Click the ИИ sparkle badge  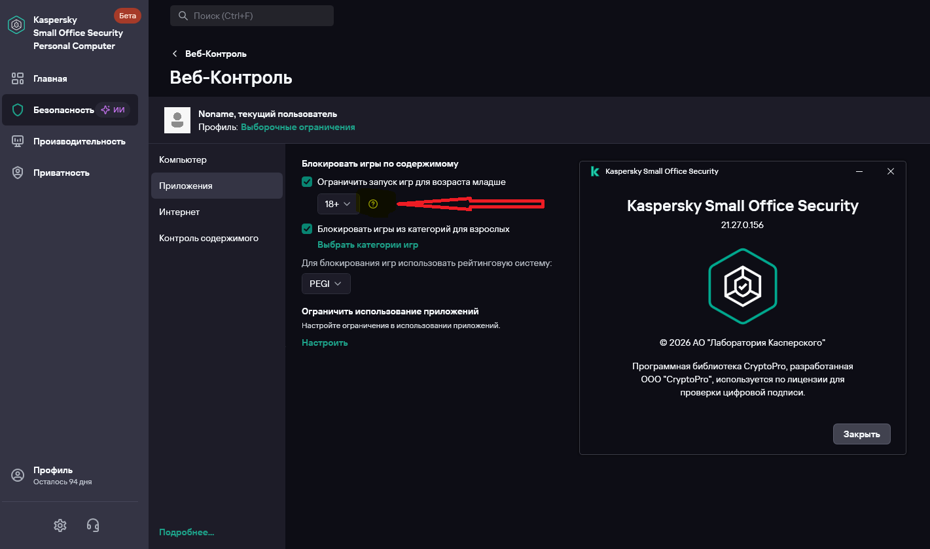113,110
